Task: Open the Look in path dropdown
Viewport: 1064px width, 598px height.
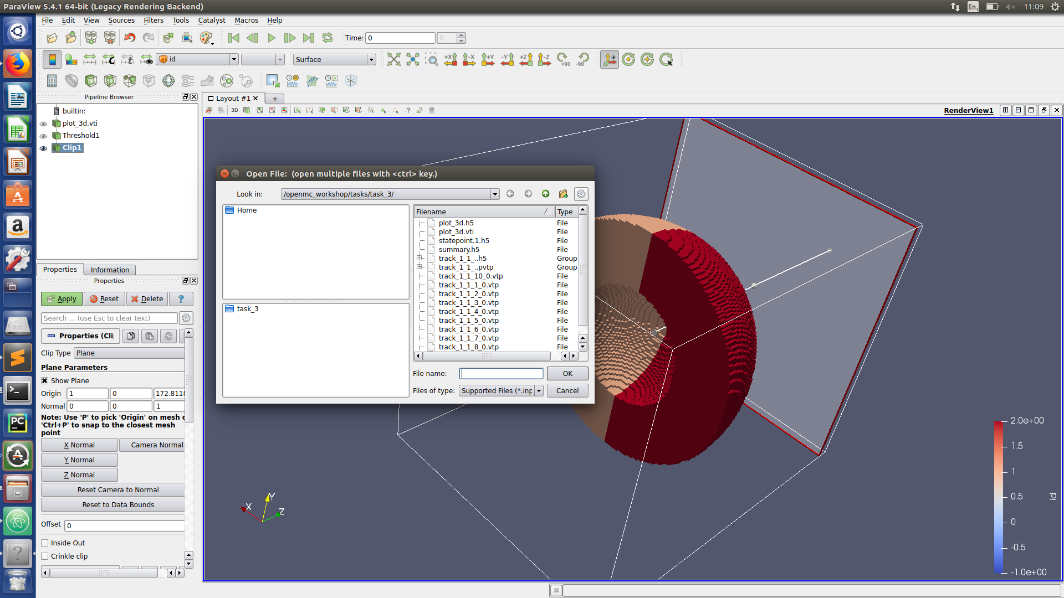Action: (x=494, y=194)
